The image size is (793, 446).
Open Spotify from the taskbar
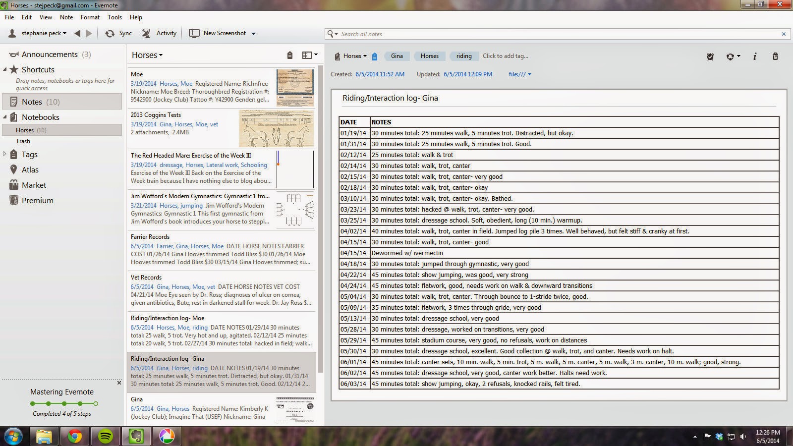[x=106, y=436]
